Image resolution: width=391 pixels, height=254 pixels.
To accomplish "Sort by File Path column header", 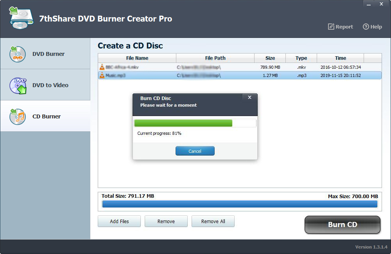I will pos(215,58).
